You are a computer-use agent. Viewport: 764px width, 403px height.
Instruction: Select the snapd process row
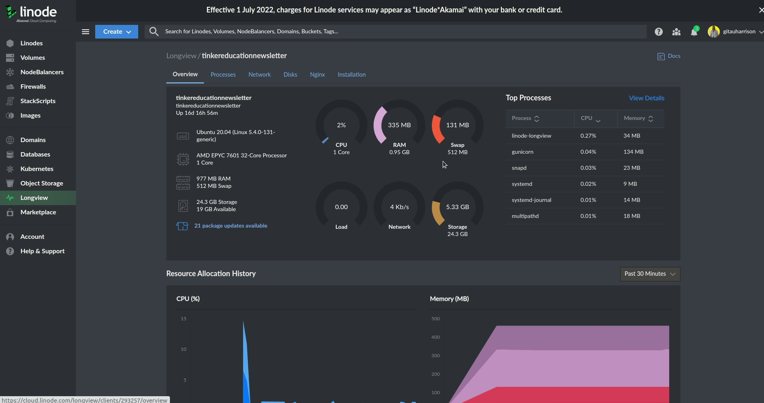[585, 168]
